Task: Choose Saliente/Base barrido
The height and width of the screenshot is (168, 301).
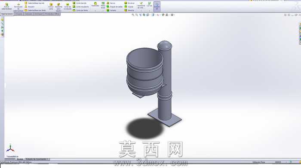Action: [34, 3]
